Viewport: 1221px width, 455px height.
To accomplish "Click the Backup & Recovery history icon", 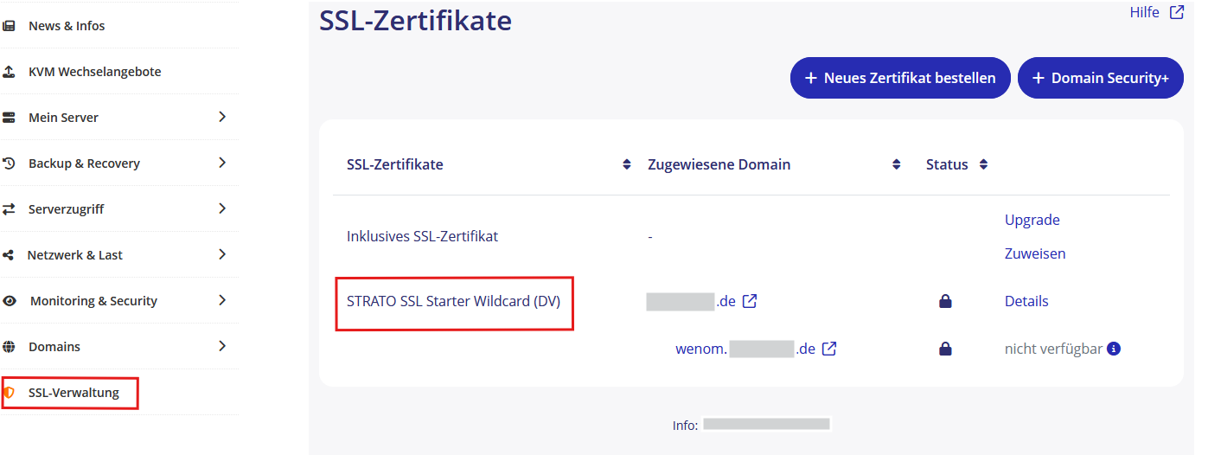I will pyautogui.click(x=9, y=163).
